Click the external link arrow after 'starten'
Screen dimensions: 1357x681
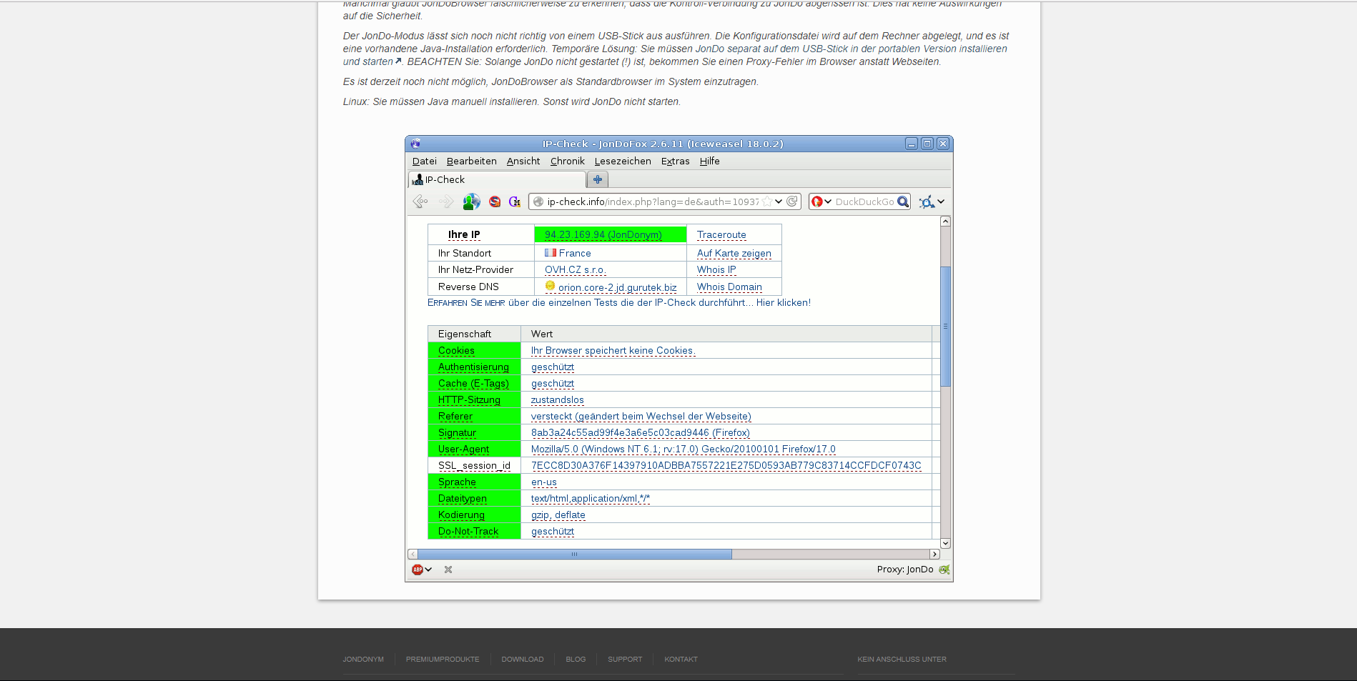coord(398,61)
